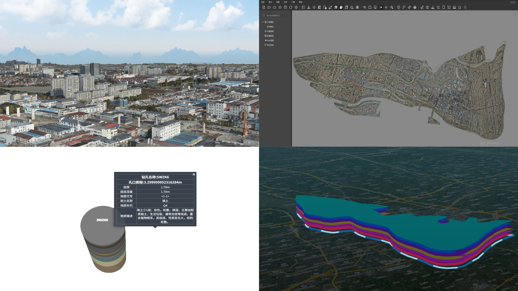Click the open folder icon
The image size is (518, 291).
pos(269,7)
